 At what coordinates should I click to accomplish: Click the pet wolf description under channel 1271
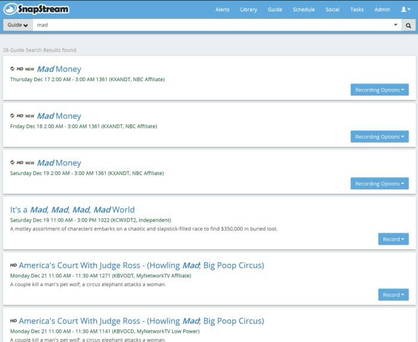88,285
